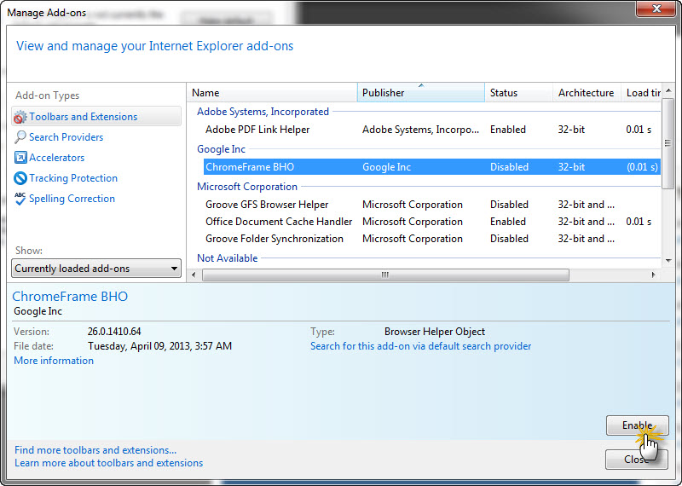Click the Google Inc group header
The height and width of the screenshot is (486, 682).
221,149
